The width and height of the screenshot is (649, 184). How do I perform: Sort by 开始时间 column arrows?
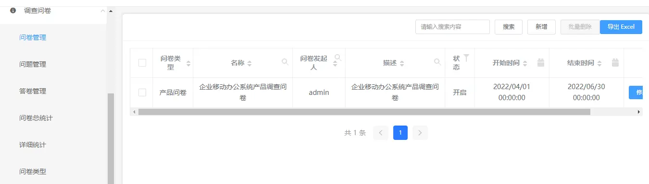pyautogui.click(x=525, y=63)
